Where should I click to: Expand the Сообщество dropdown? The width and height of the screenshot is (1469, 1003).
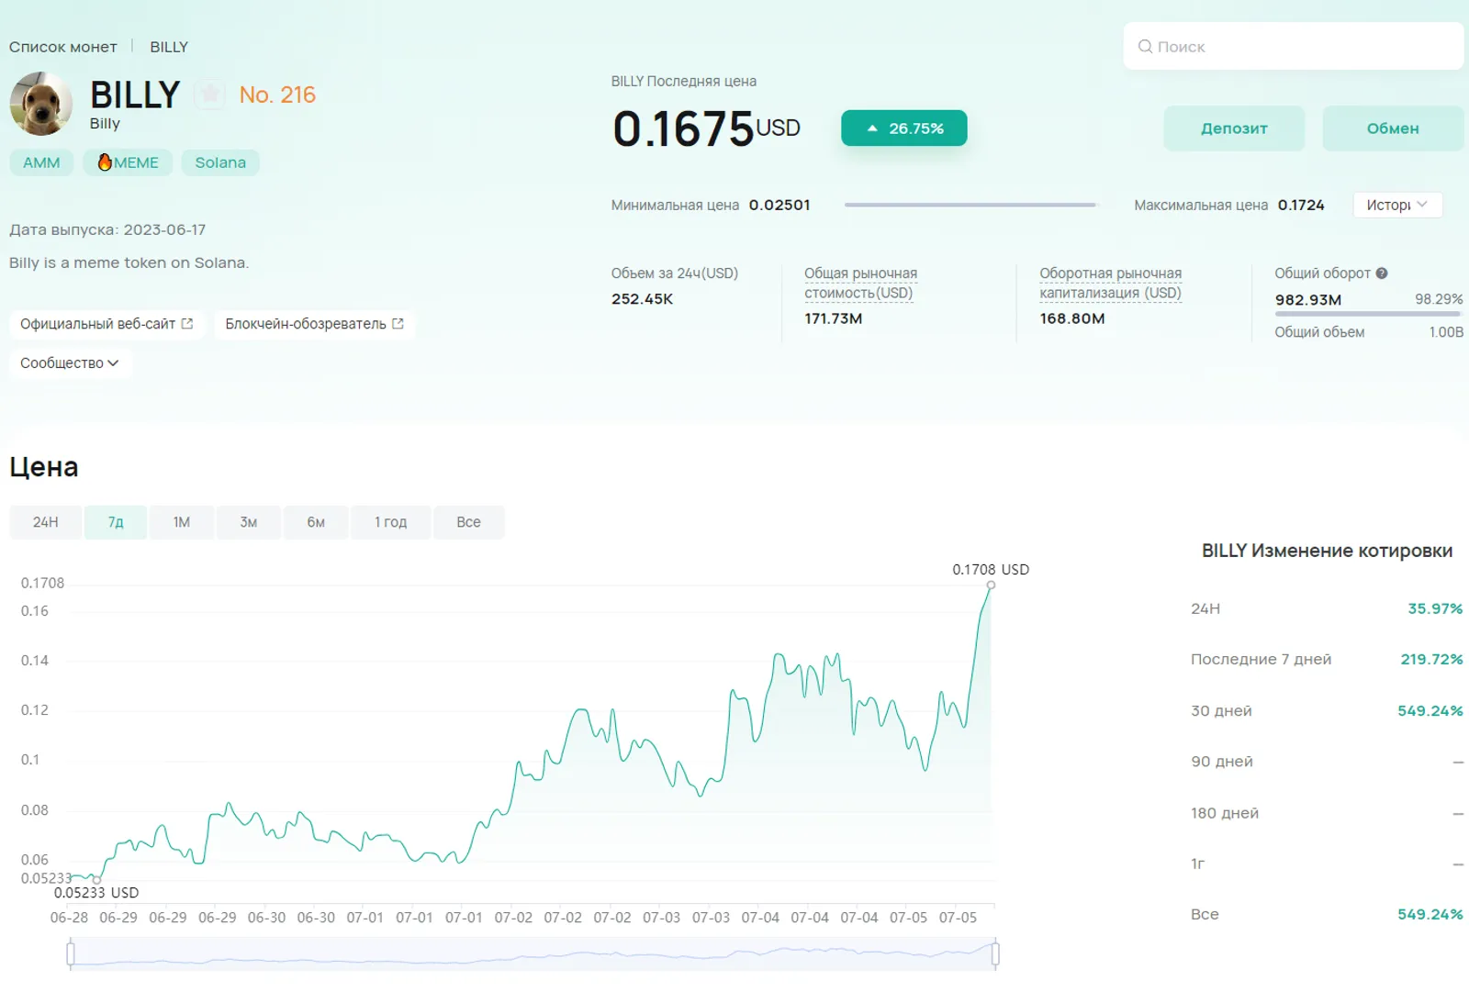[70, 363]
